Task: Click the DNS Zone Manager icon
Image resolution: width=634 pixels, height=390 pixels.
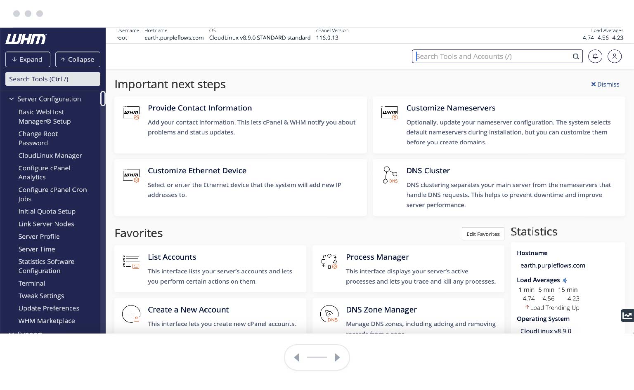Action: pos(329,314)
